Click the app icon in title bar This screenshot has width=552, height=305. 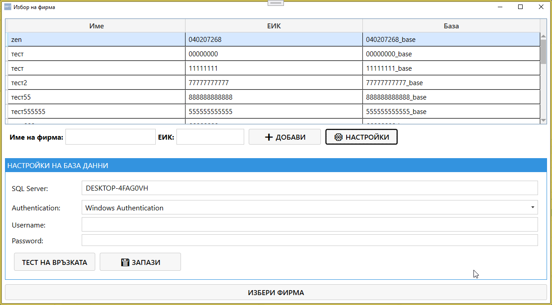(x=8, y=7)
